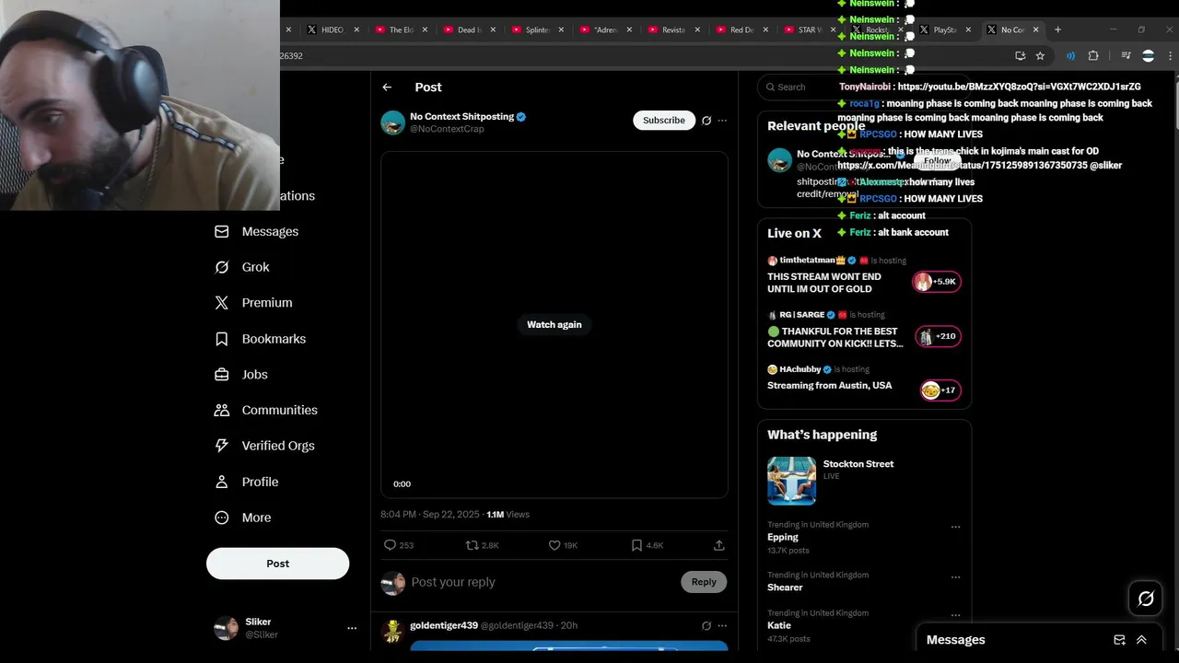Viewport: 1179px width, 663px height.
Task: Click the browser extensions puzzle icon
Action: click(1093, 55)
